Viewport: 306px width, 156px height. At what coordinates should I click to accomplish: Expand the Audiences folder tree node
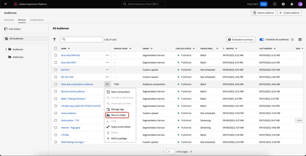6,49
